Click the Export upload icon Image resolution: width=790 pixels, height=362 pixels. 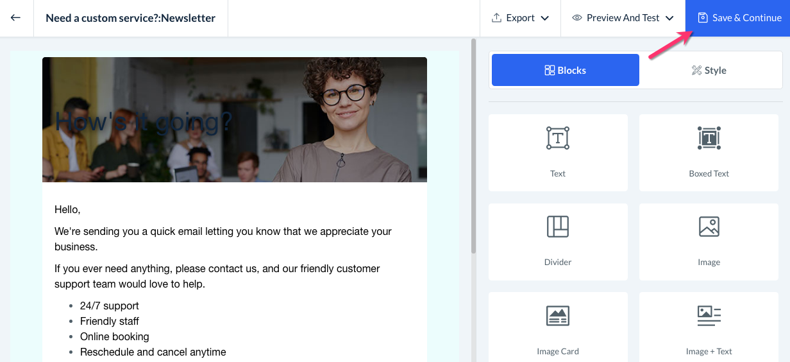(496, 18)
